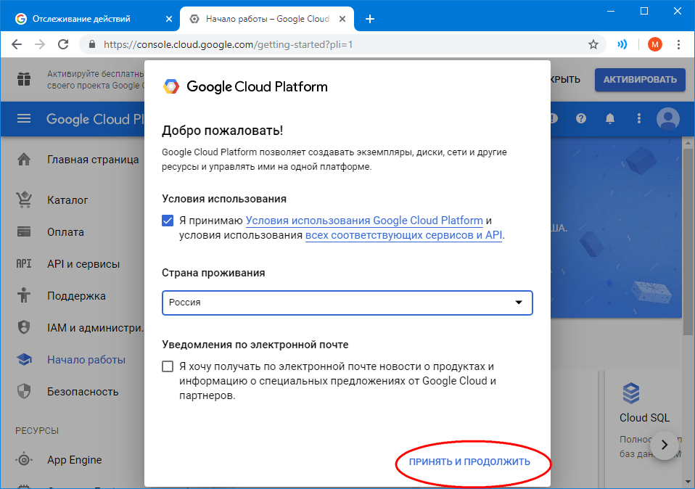Click the Оплата credit card icon
This screenshot has width=695, height=489.
pyautogui.click(x=24, y=232)
